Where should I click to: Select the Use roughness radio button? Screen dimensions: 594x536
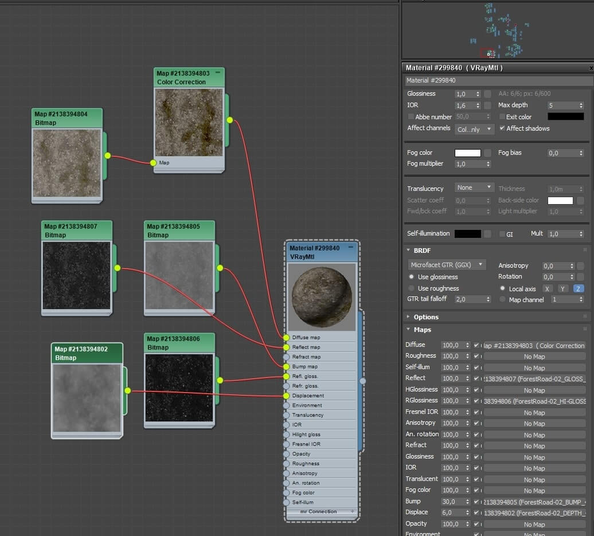[412, 288]
